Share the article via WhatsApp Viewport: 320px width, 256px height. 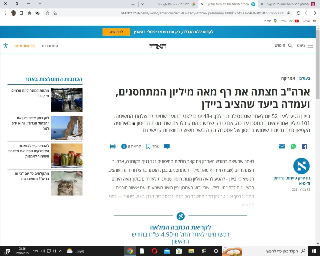[293, 146]
